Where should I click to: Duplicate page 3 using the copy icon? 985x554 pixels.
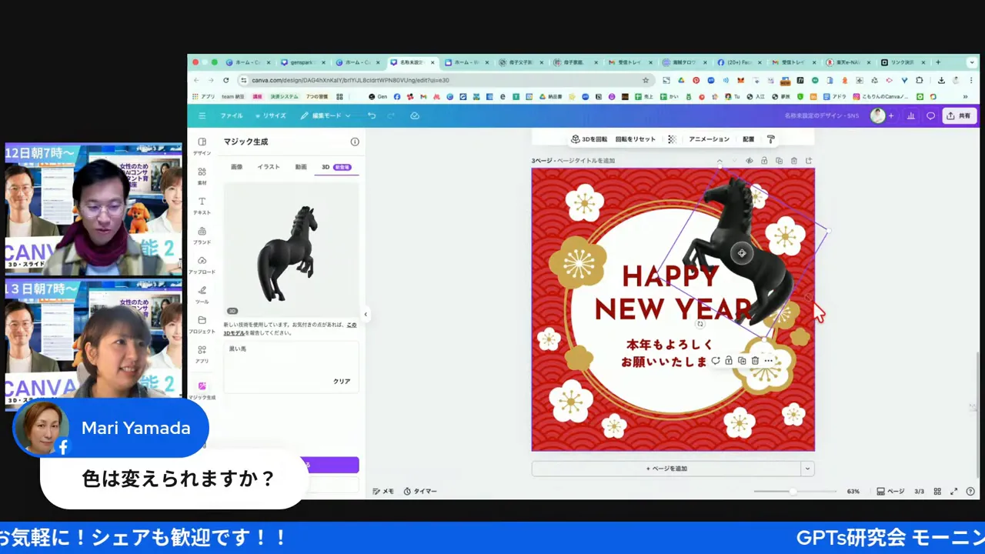[780, 160]
